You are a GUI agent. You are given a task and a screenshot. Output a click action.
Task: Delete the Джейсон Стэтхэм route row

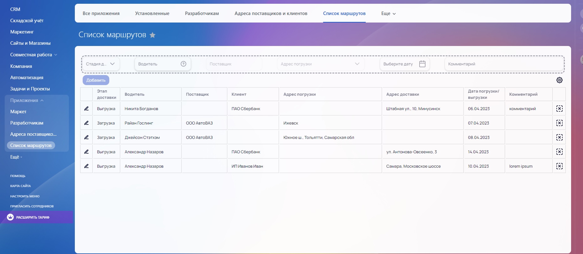pyautogui.click(x=559, y=137)
